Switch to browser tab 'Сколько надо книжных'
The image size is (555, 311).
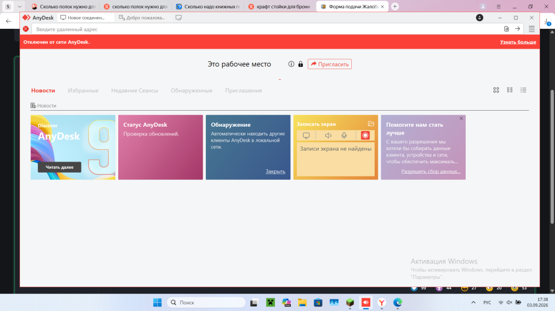click(209, 6)
